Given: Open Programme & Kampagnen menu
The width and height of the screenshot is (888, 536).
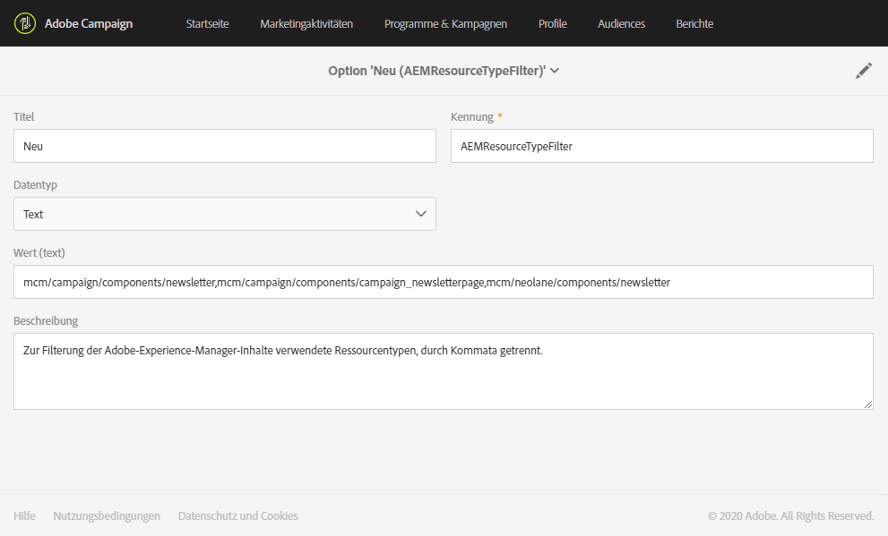Looking at the screenshot, I should pos(445,24).
